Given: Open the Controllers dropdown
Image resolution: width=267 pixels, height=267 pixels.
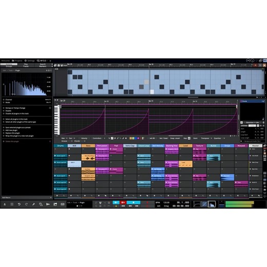Looking at the screenshot, I should (99, 138).
